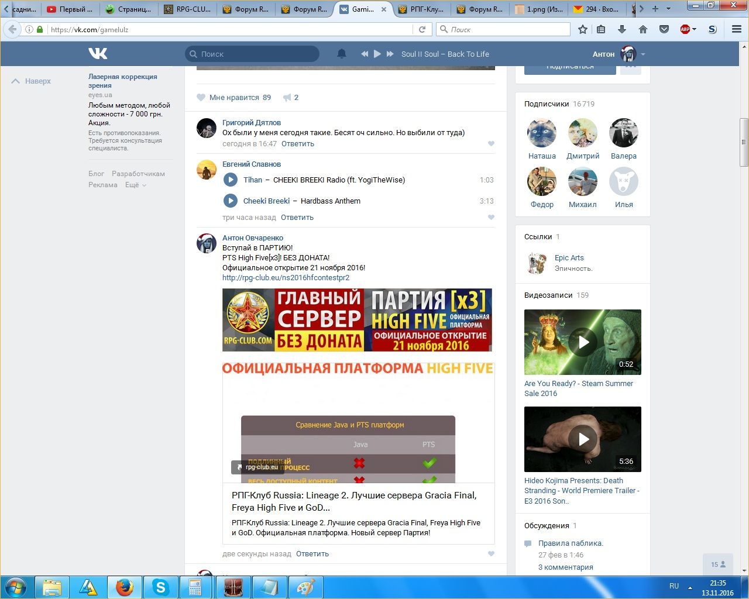Open subscriber Наташа's avatar photo
Viewport: 749px width, 599px height.
tap(542, 133)
